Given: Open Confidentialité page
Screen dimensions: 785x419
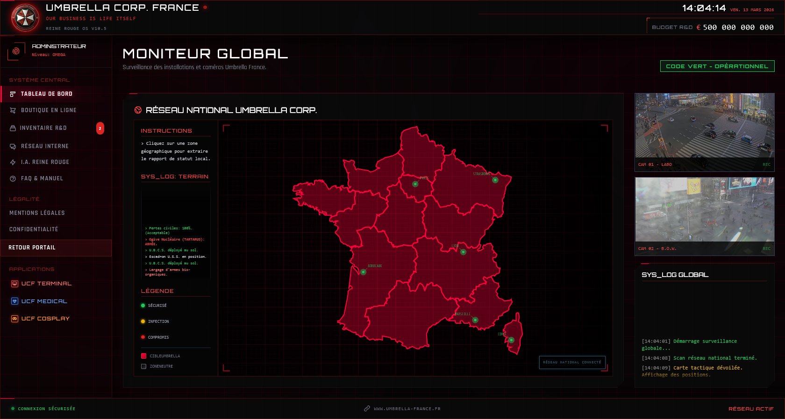Looking at the screenshot, I should point(34,229).
